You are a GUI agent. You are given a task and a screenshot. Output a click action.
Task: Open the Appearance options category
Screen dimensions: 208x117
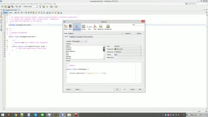100,27
